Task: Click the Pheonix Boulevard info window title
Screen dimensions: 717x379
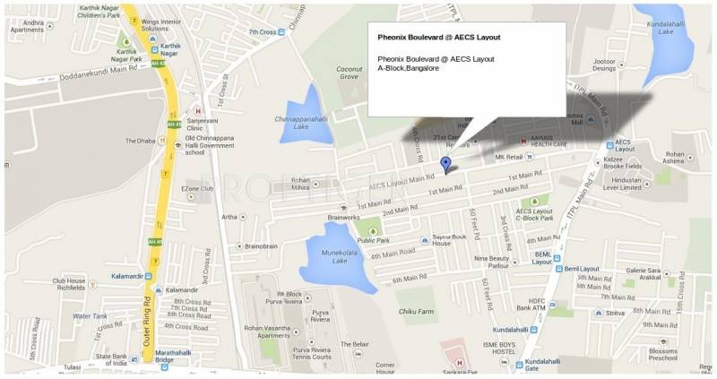Action: point(439,38)
